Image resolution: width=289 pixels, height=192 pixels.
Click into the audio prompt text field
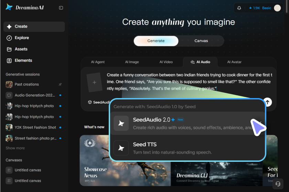click(189, 82)
